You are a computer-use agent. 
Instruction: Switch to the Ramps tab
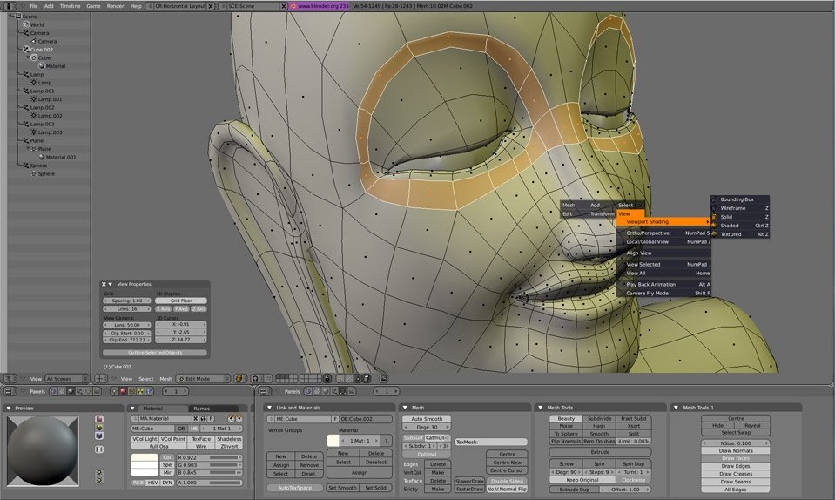pos(201,408)
